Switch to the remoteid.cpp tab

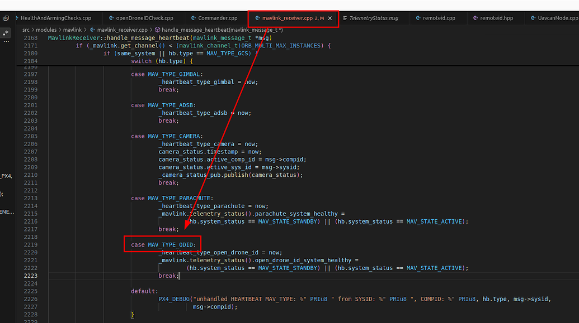[x=439, y=18]
